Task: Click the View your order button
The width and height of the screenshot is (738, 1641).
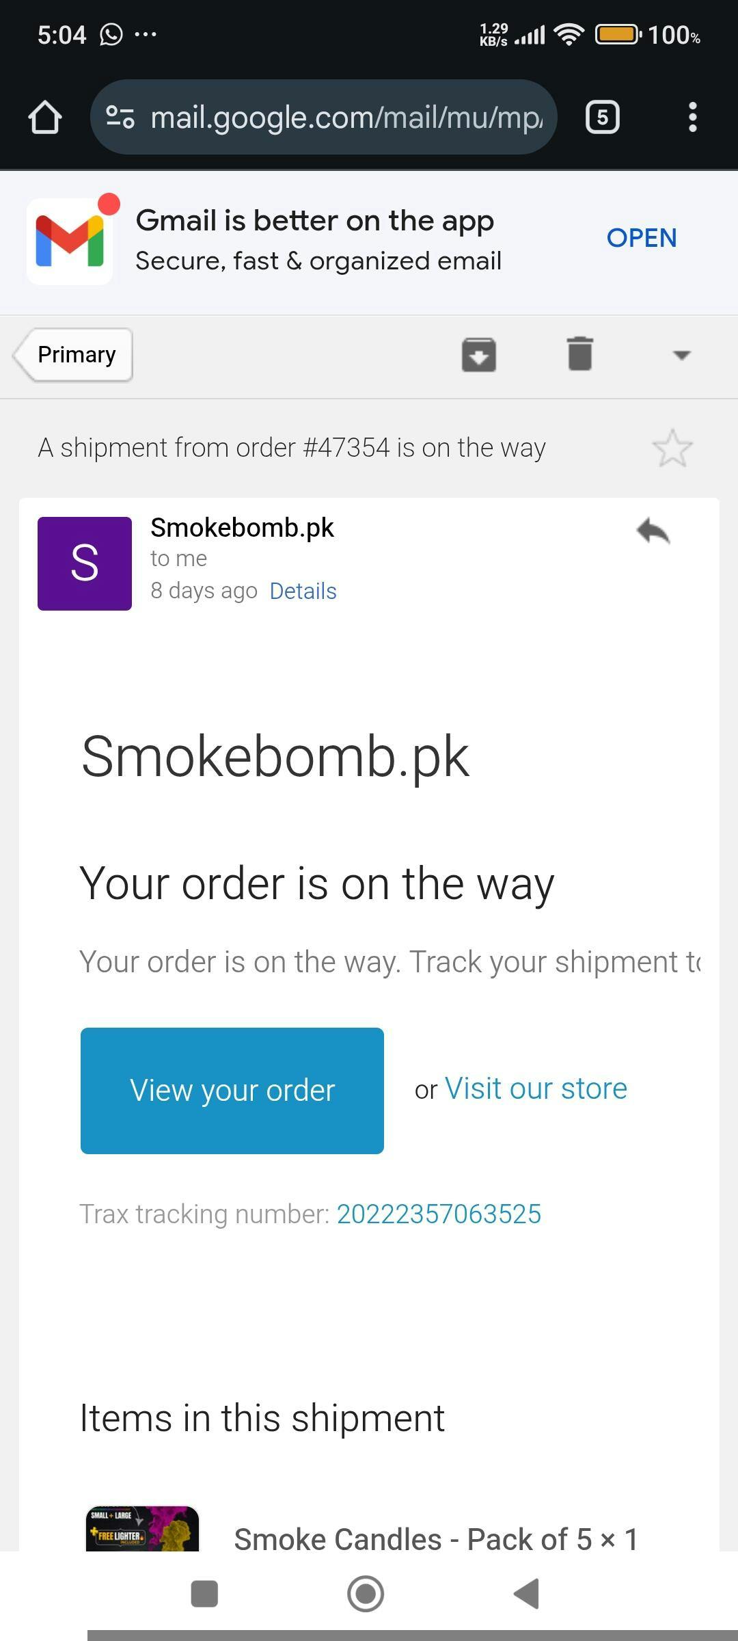Action: tap(232, 1091)
